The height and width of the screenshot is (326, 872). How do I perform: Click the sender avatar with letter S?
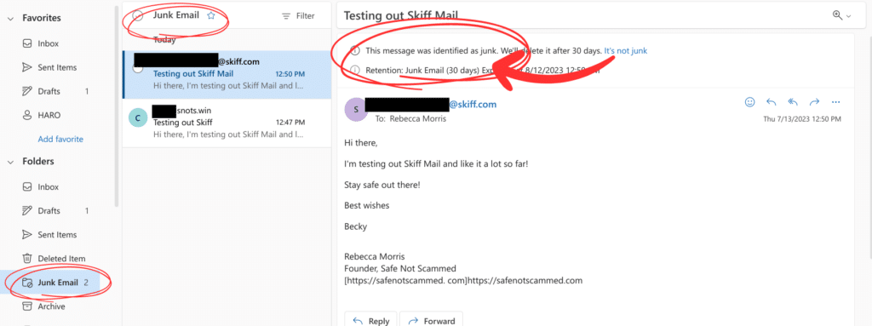pyautogui.click(x=356, y=110)
